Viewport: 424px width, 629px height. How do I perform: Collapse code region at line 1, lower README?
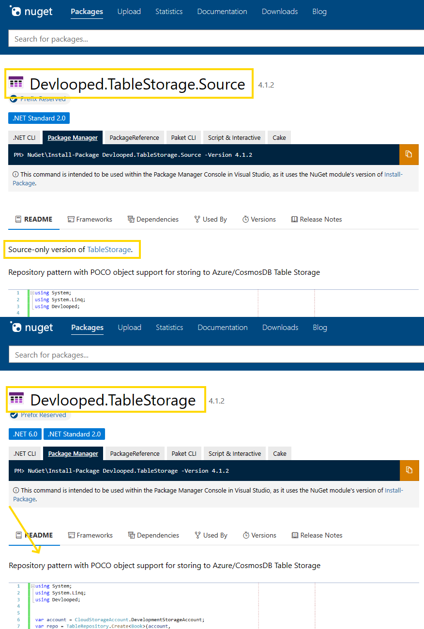[x=32, y=586]
